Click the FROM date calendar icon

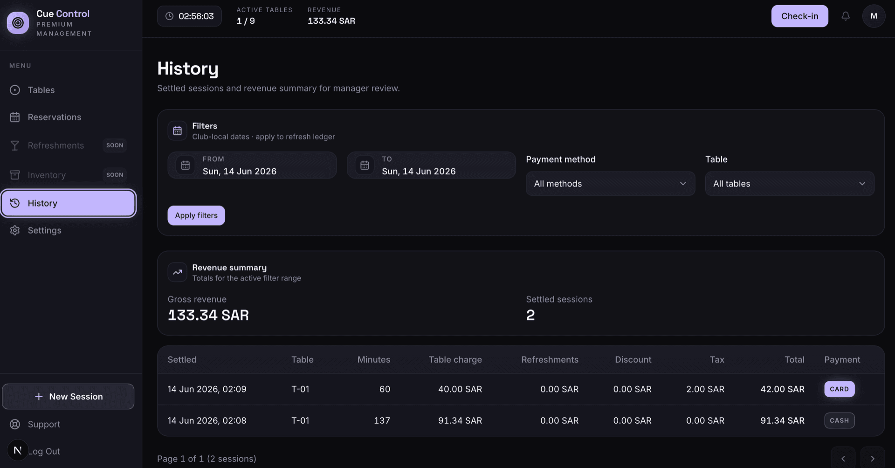coord(185,165)
